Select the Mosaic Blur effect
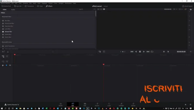The image size is (194, 110). coord(8,32)
